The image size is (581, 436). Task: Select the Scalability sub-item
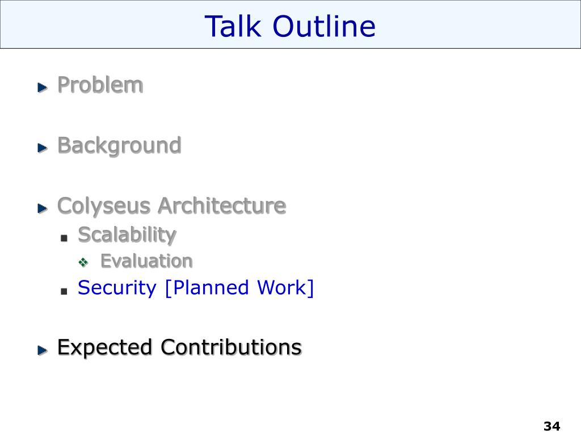tap(127, 235)
